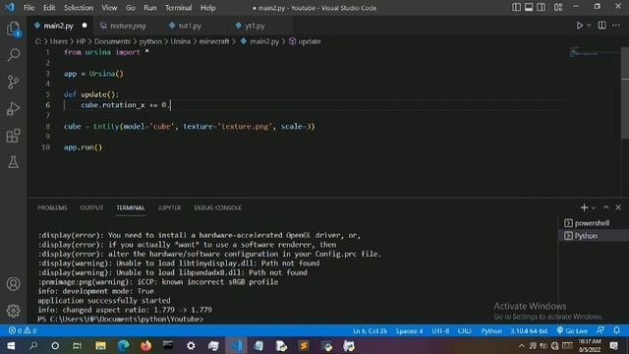Click the editor minimap

click(594, 52)
